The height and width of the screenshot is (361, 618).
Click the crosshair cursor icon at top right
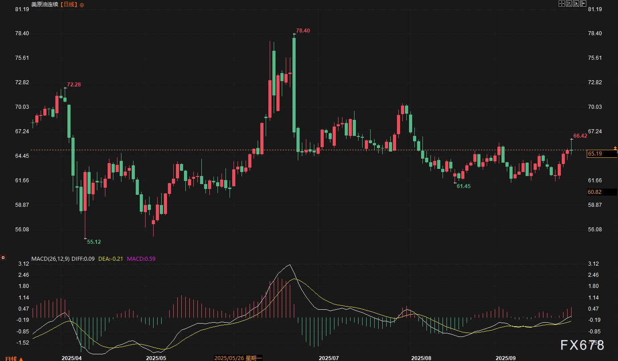[562, 4]
